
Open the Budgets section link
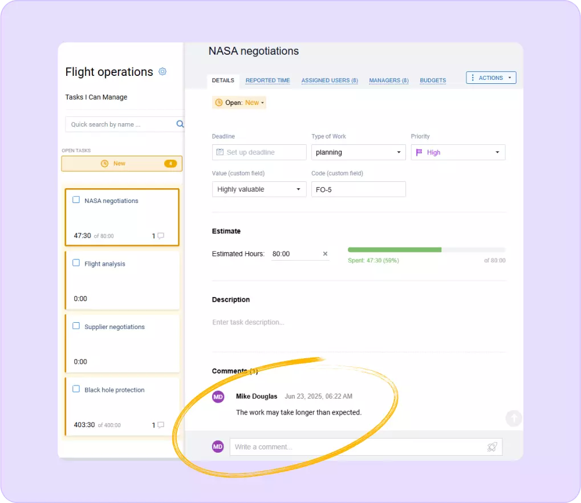(432, 80)
